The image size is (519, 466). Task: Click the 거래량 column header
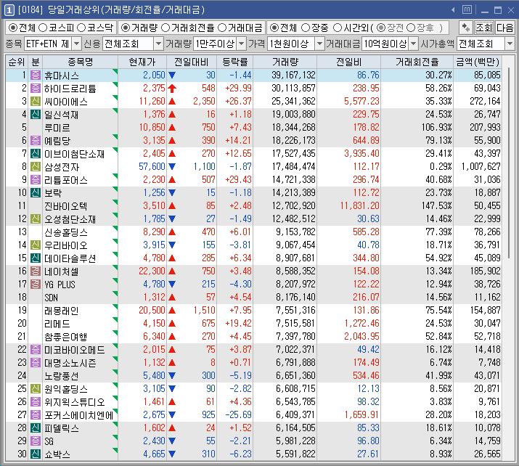pyautogui.click(x=285, y=62)
